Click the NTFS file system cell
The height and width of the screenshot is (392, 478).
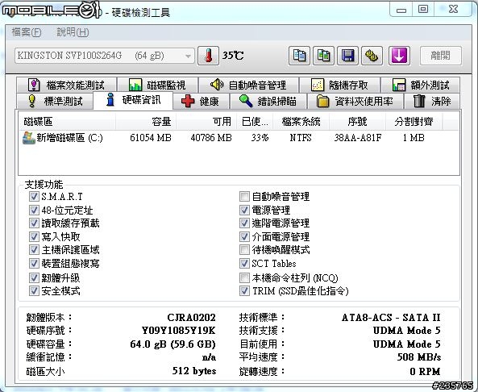coord(301,138)
